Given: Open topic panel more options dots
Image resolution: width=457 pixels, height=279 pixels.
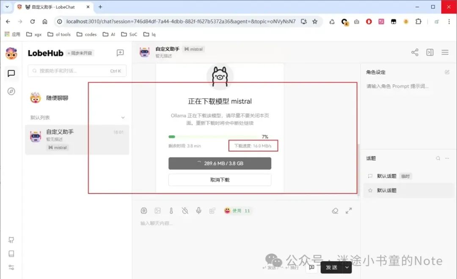Looking at the screenshot, I should pos(447,158).
